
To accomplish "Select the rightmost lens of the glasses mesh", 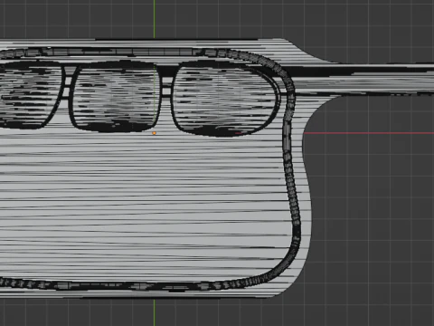I will click(x=225, y=98).
